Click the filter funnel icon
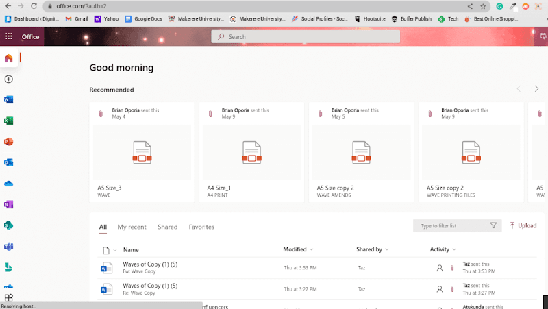The width and height of the screenshot is (548, 309). pos(493,225)
